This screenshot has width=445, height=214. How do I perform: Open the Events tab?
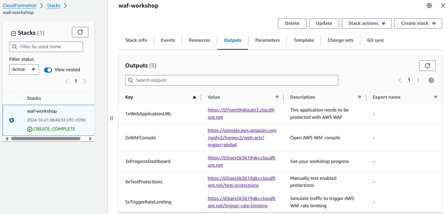click(x=168, y=40)
